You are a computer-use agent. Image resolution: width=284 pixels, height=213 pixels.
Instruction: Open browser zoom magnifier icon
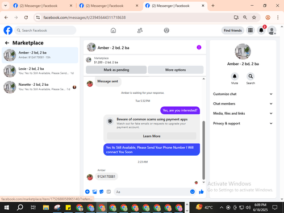245,18
